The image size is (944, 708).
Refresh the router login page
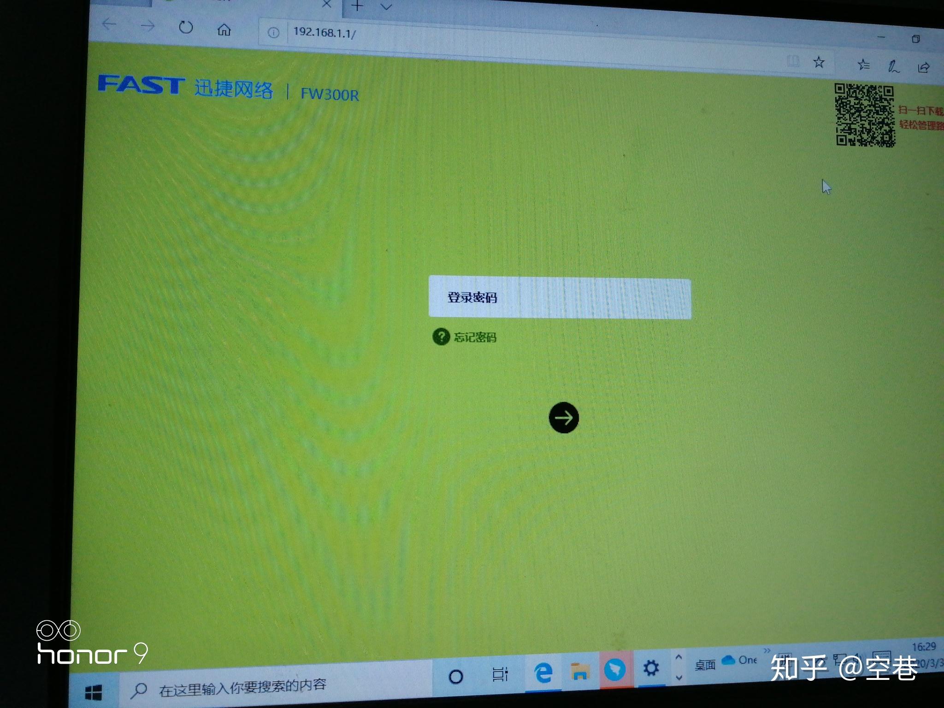pyautogui.click(x=186, y=28)
